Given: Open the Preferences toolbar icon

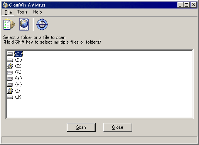Looking at the screenshot, I should [x=9, y=24].
